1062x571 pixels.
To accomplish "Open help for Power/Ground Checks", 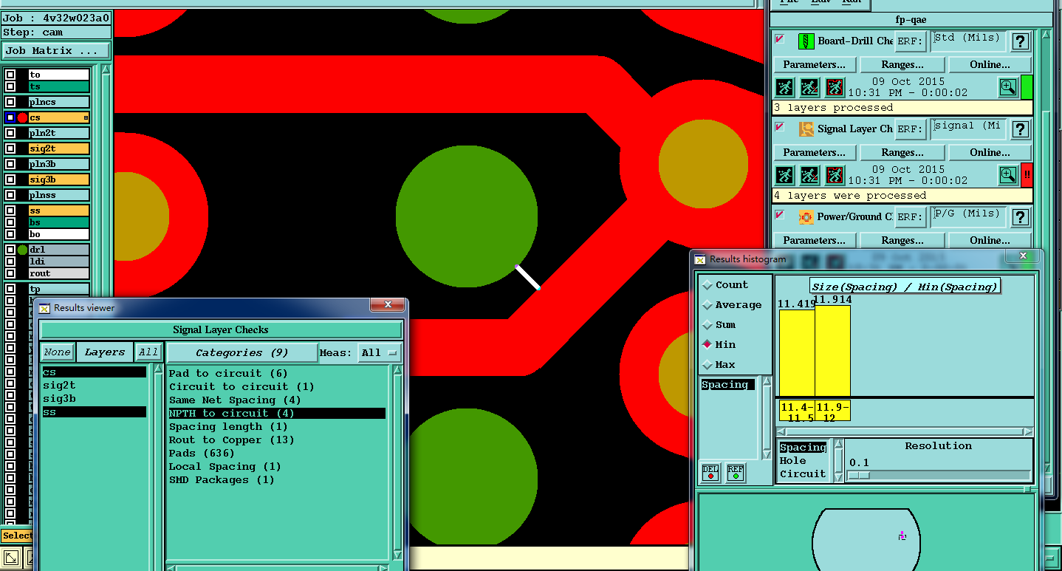I will (x=1021, y=217).
